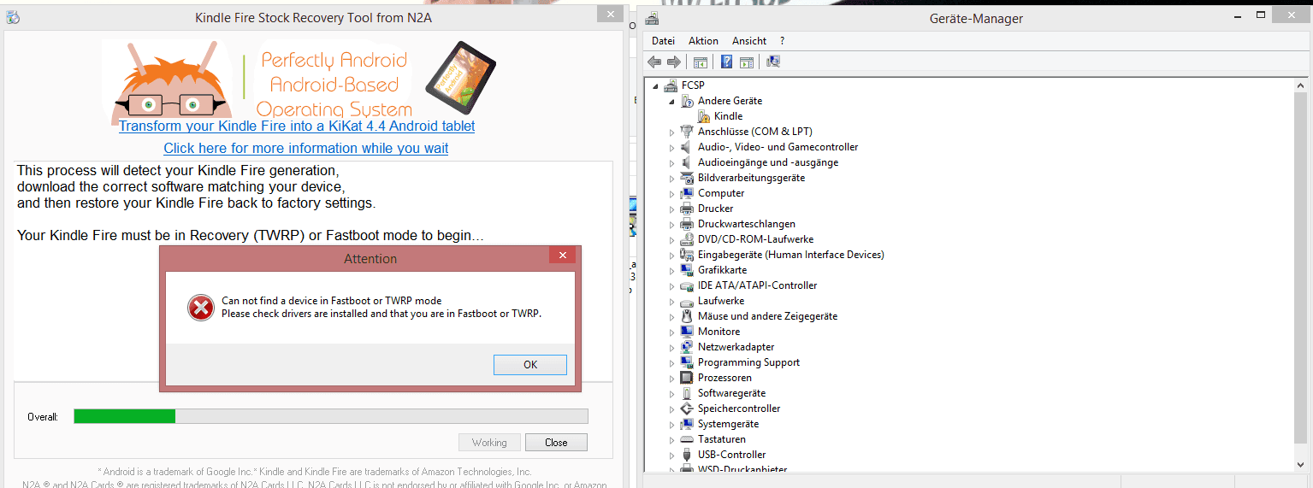Click the Forward arrow in Geräte-Manager toolbar
The image size is (1313, 488).
pos(673,62)
